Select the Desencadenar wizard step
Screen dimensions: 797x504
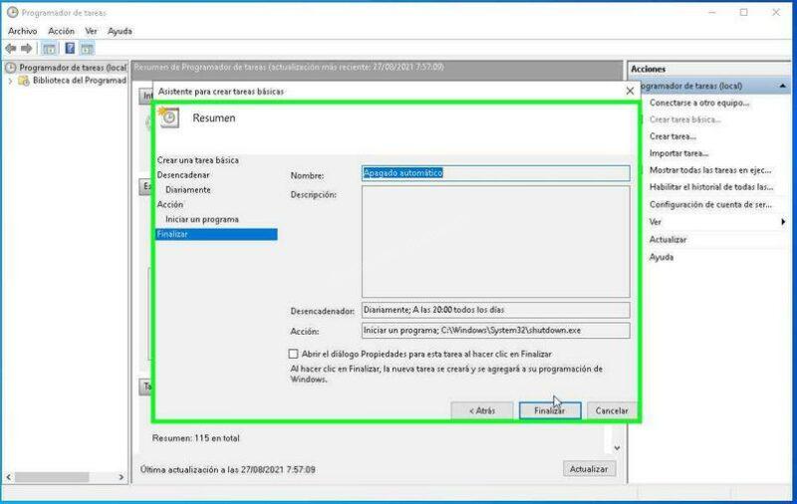[183, 174]
